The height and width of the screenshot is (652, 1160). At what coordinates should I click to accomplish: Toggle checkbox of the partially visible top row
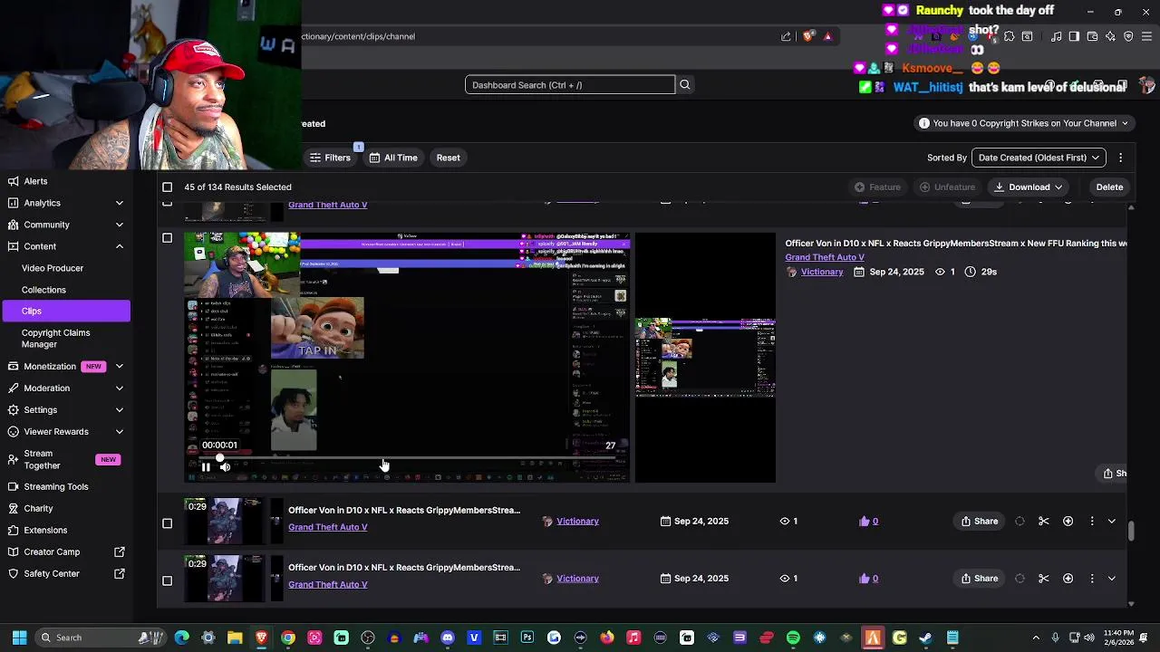pyautogui.click(x=167, y=203)
